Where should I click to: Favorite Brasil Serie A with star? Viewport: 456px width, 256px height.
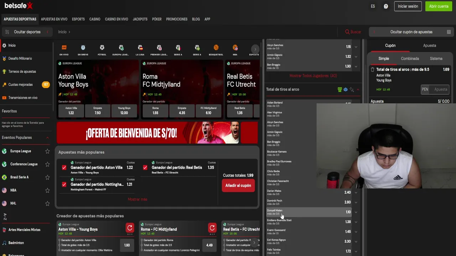point(47,177)
